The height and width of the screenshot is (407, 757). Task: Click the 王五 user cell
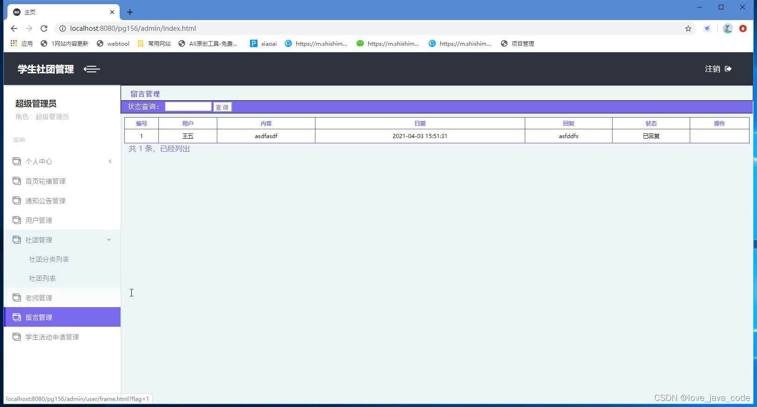188,136
